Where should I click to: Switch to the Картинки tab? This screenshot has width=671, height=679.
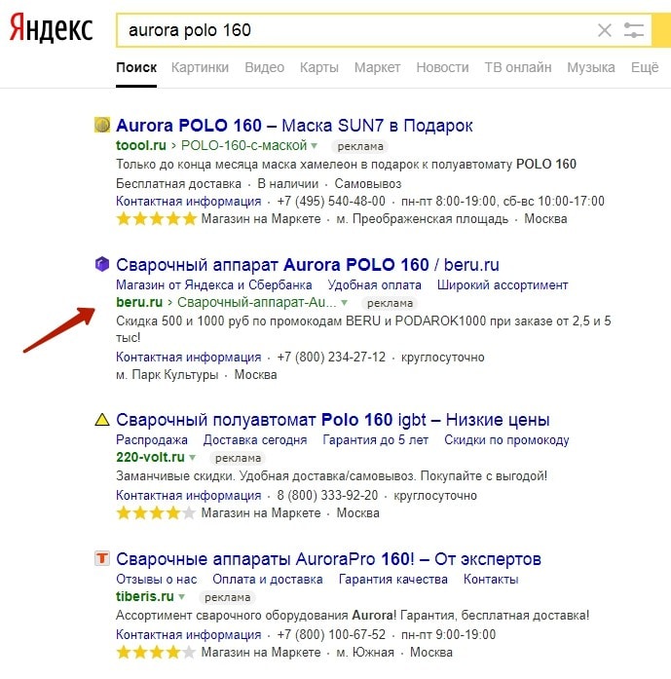coord(200,67)
